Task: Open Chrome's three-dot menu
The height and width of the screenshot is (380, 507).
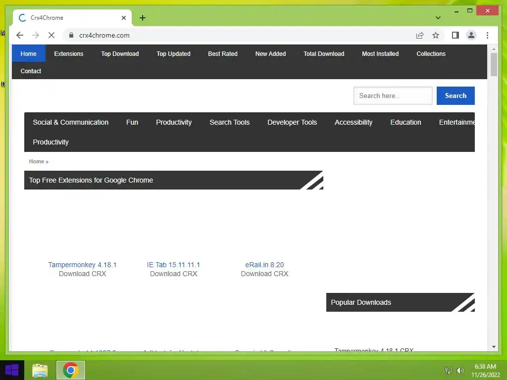Action: coord(487,35)
